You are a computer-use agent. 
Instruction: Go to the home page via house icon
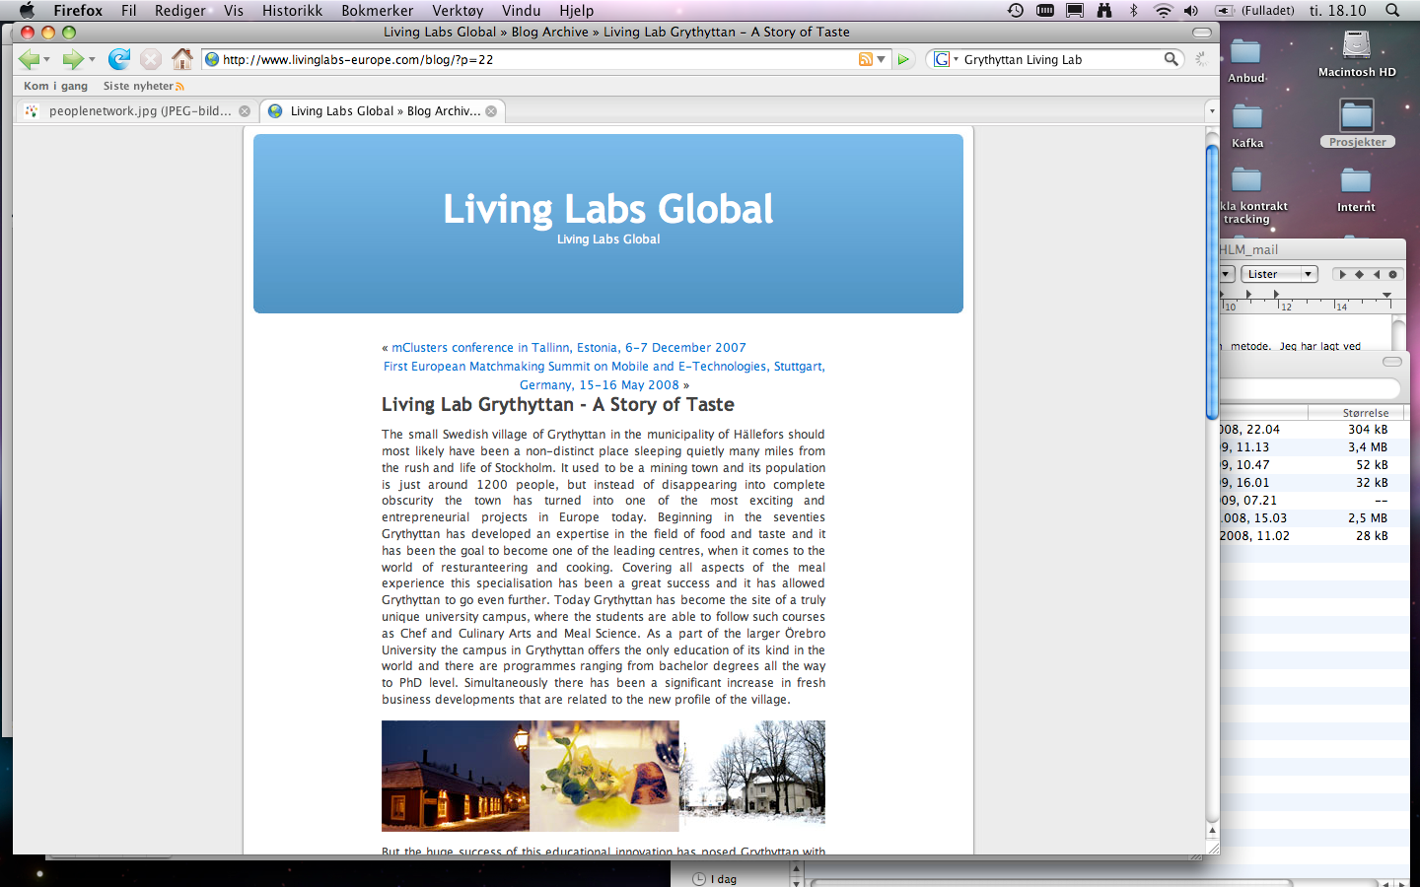pos(182,59)
